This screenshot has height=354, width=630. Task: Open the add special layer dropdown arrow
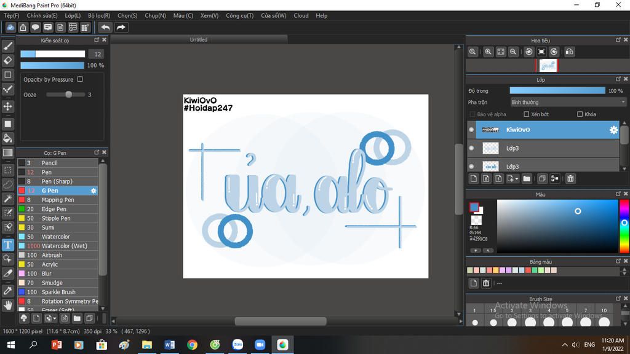[517, 179]
